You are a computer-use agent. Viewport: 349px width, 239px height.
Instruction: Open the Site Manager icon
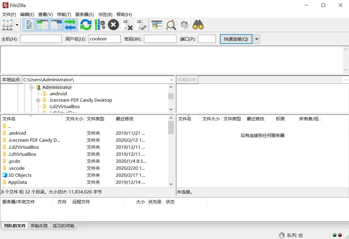pos(7,25)
